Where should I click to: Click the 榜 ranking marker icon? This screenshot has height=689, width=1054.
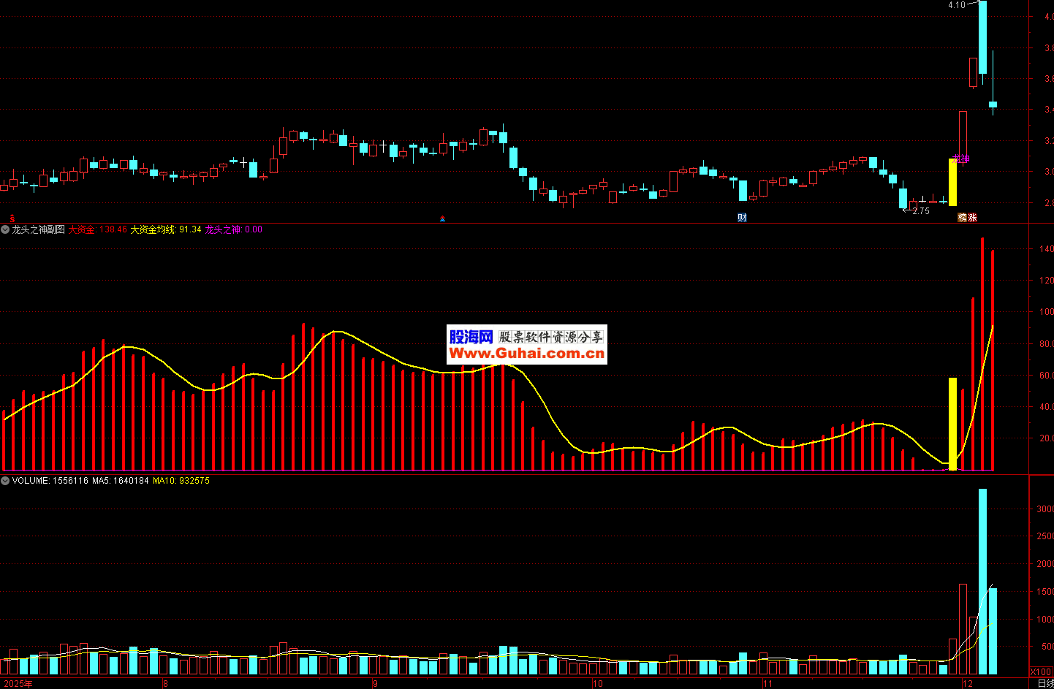[962, 218]
